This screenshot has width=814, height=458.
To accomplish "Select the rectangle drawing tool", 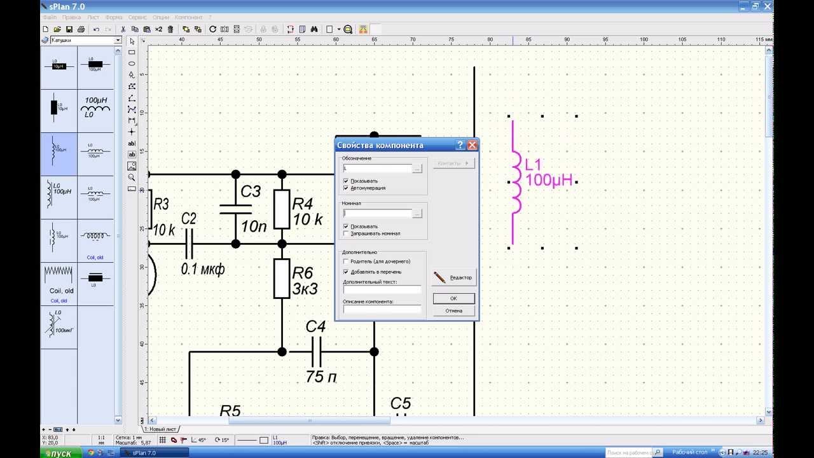I will 132,52.
